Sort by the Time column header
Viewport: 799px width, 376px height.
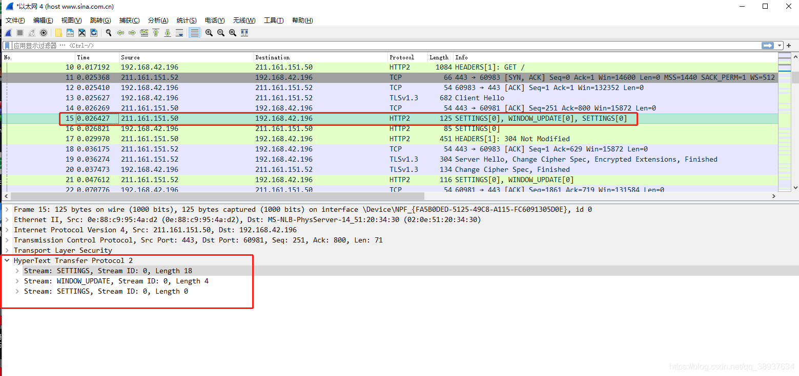(x=97, y=57)
